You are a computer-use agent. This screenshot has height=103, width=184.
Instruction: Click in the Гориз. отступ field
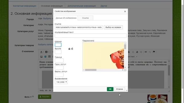(59, 68)
